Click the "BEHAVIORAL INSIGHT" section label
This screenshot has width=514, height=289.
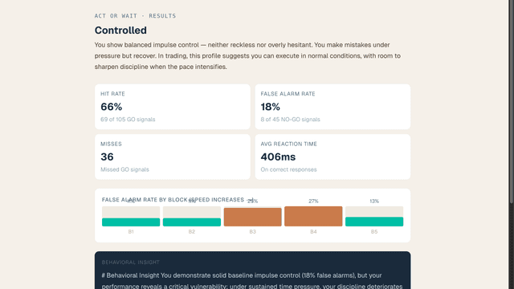pos(130,263)
